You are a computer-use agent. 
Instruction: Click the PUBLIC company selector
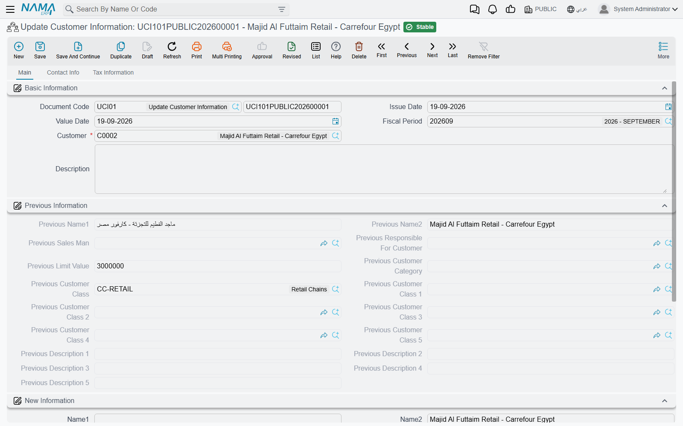click(540, 9)
